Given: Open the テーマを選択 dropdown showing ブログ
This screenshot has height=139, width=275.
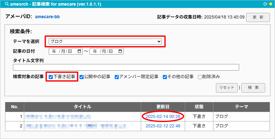Looking at the screenshot, I should pyautogui.click(x=105, y=41).
